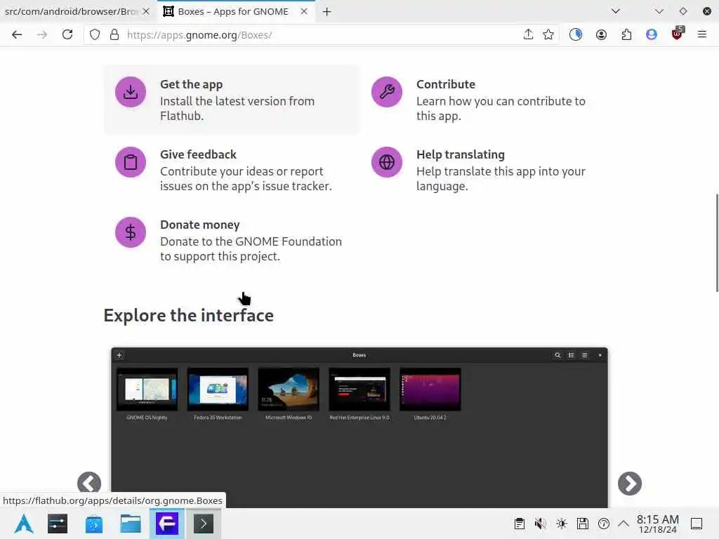This screenshot has width=719, height=539.
Task: Open the uBlock shield extension icon
Action: point(678,34)
